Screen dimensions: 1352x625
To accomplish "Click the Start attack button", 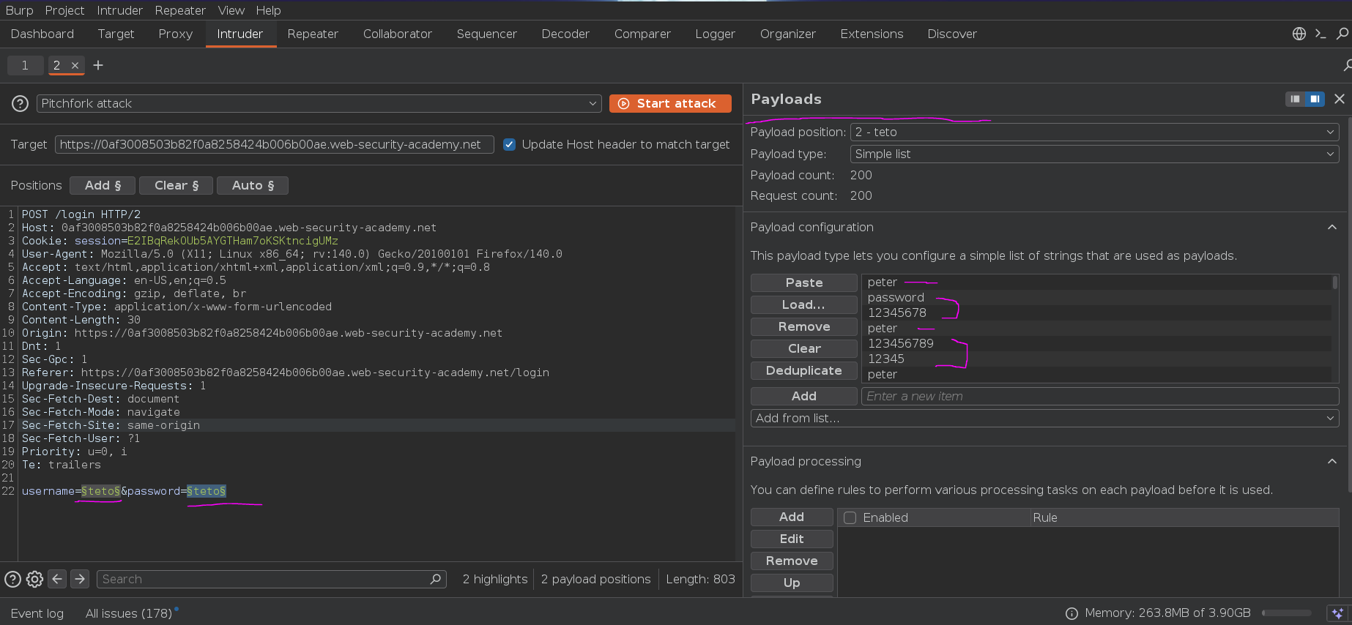I will tap(670, 104).
